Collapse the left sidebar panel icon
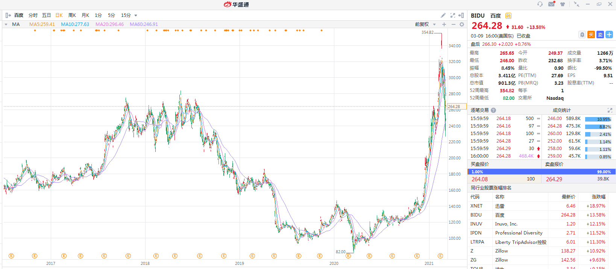The height and width of the screenshot is (269, 616). pyautogui.click(x=8, y=15)
